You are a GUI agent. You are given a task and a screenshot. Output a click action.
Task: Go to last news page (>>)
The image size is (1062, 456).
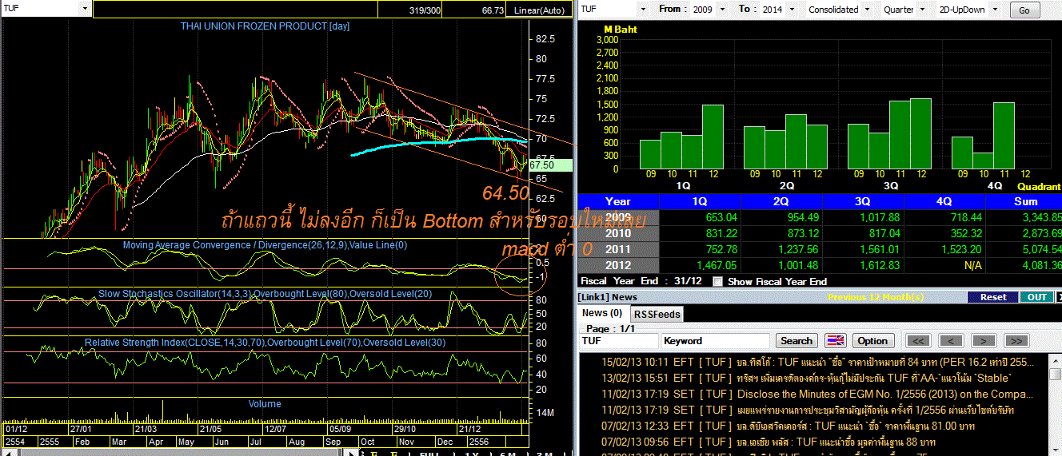click(x=1016, y=341)
